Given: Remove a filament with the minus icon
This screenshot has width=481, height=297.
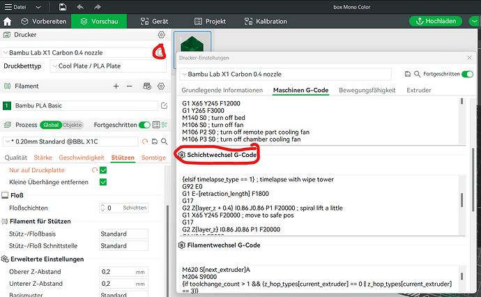Looking at the screenshot, I should click(130, 86).
